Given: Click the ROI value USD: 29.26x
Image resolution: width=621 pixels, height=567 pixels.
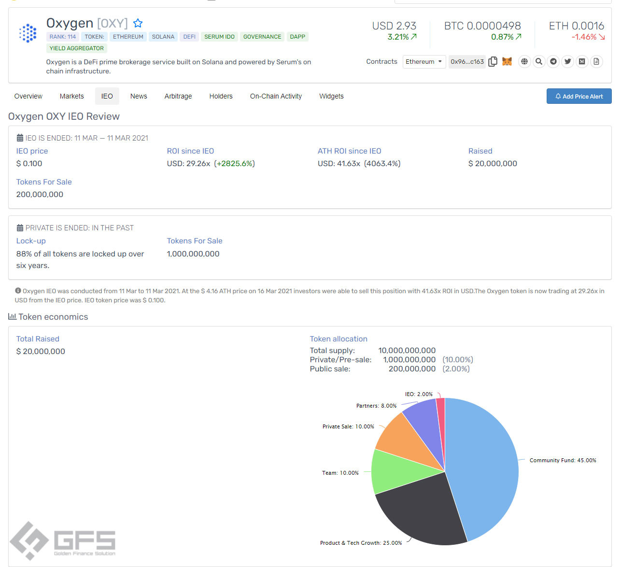Looking at the screenshot, I should pyautogui.click(x=189, y=163).
